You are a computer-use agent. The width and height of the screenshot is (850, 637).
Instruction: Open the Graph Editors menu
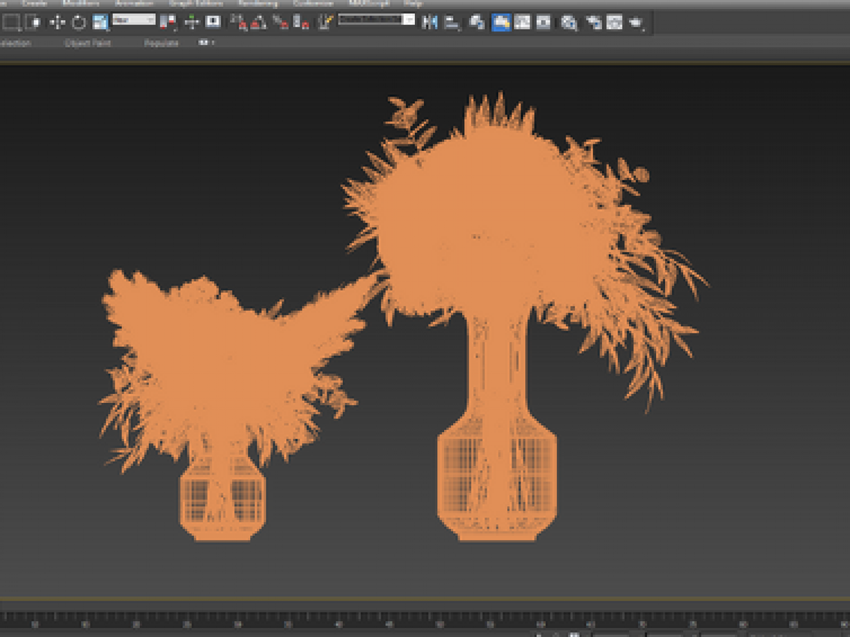196,3
